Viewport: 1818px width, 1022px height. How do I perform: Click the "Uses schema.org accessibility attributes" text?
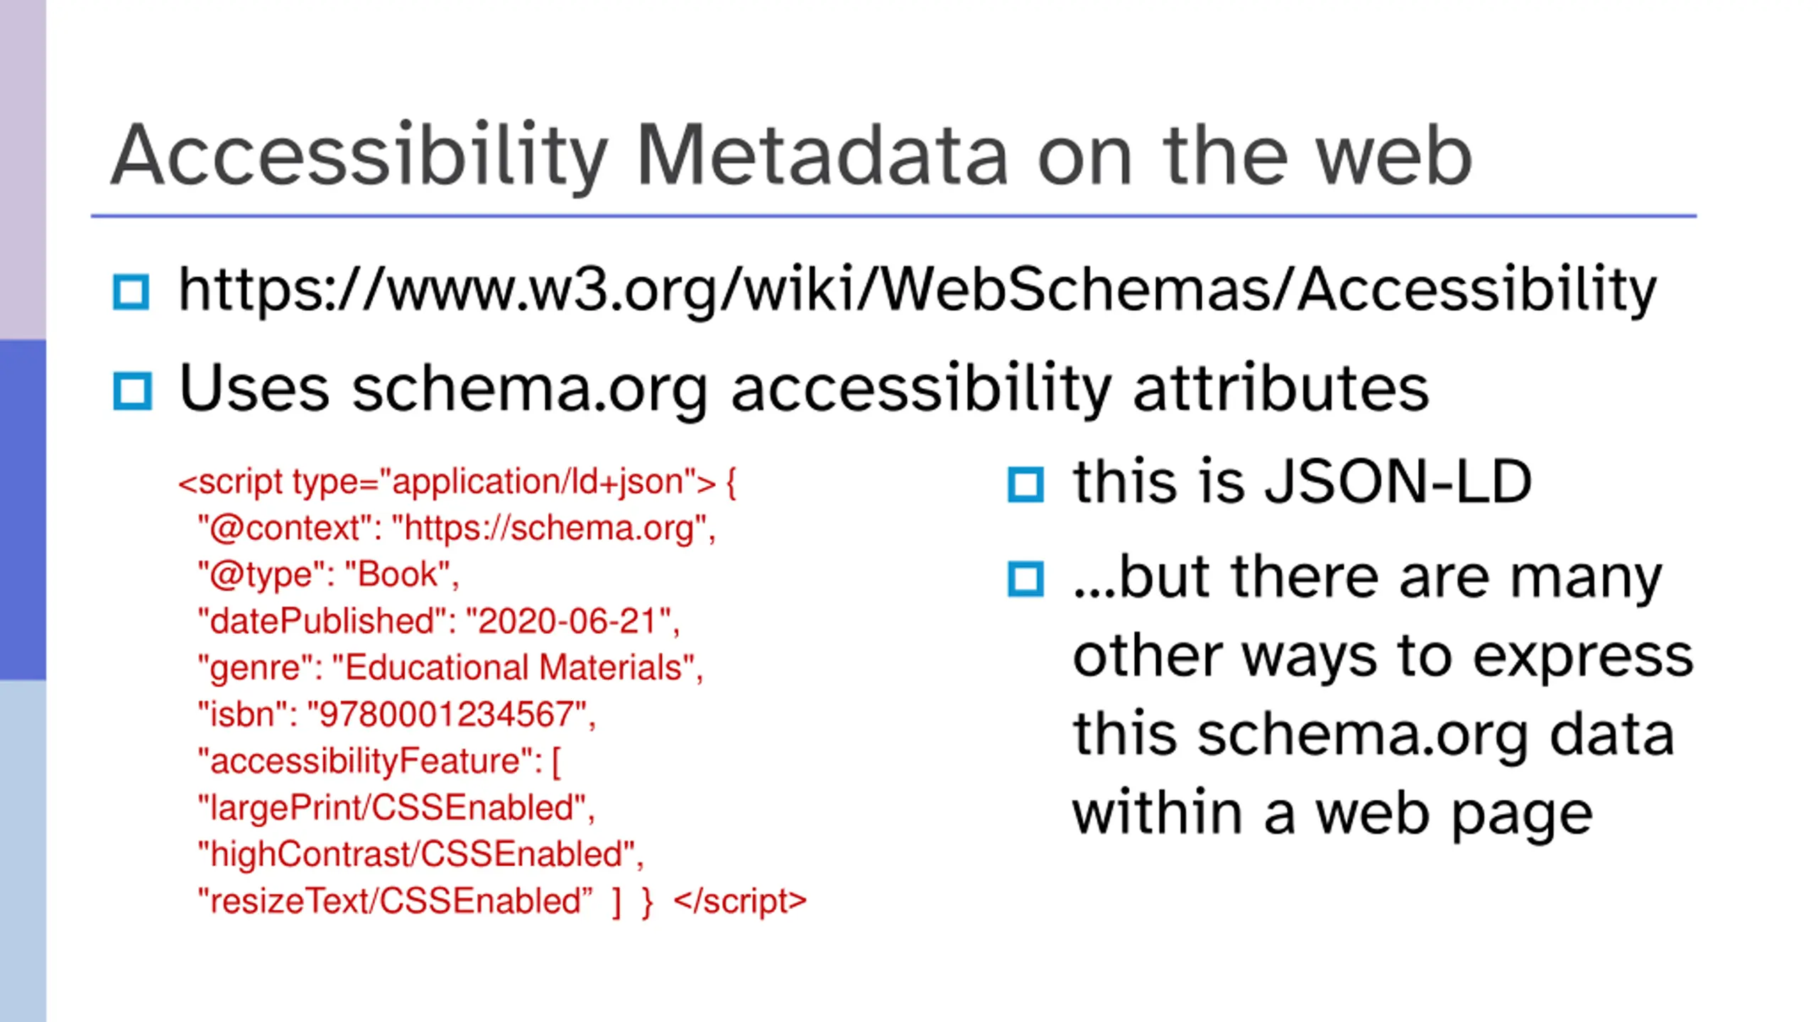tap(803, 388)
